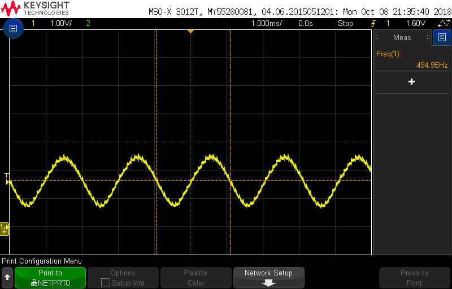The image size is (452, 289).
Task: Select the Print to NETPRT0 softkey
Action: (50, 278)
